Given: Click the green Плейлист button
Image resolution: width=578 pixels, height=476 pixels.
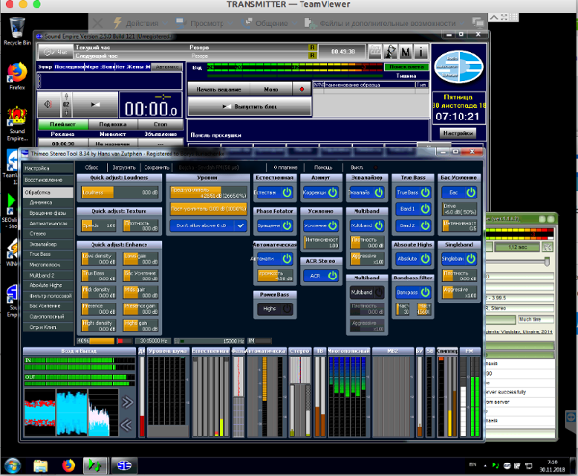Looking at the screenshot, I should [x=63, y=124].
